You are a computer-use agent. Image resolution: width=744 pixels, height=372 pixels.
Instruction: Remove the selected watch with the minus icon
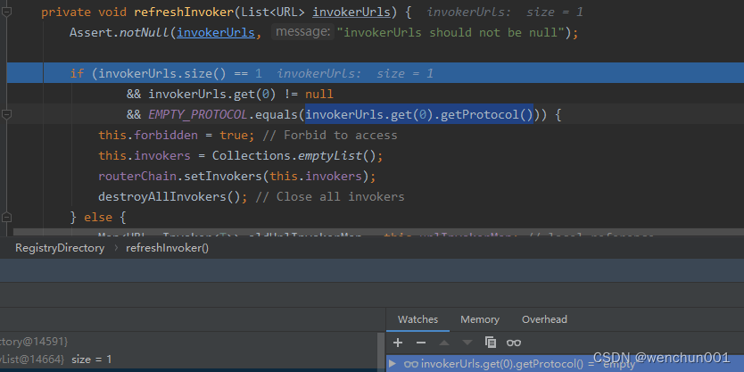420,343
